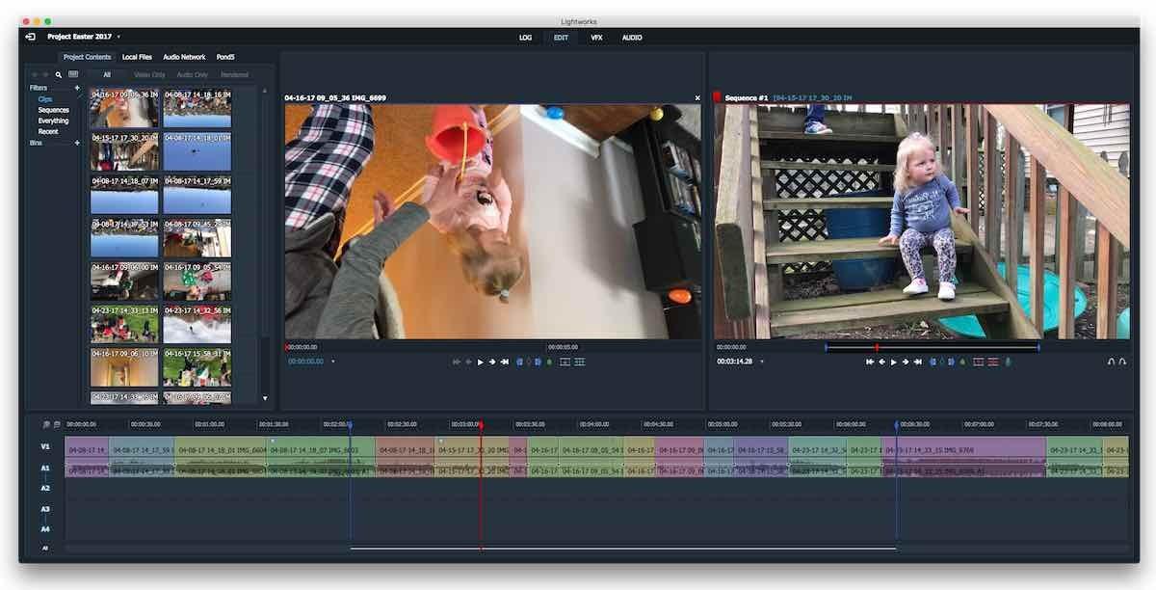
Task: Click the sequence viewer scrub bar
Action: click(922, 346)
